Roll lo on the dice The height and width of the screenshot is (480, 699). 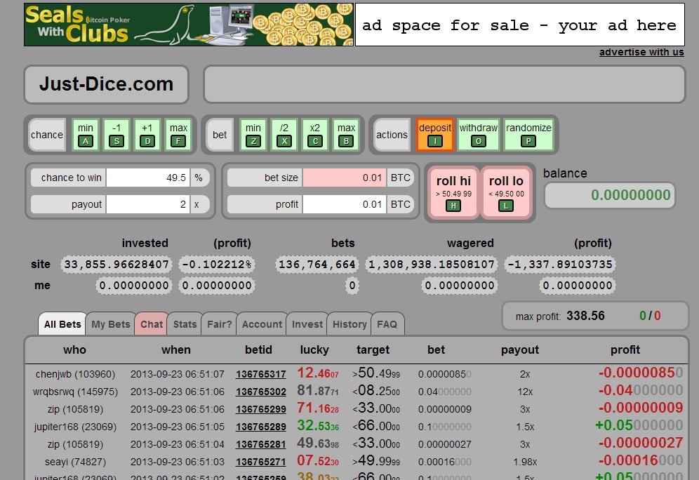(506, 192)
